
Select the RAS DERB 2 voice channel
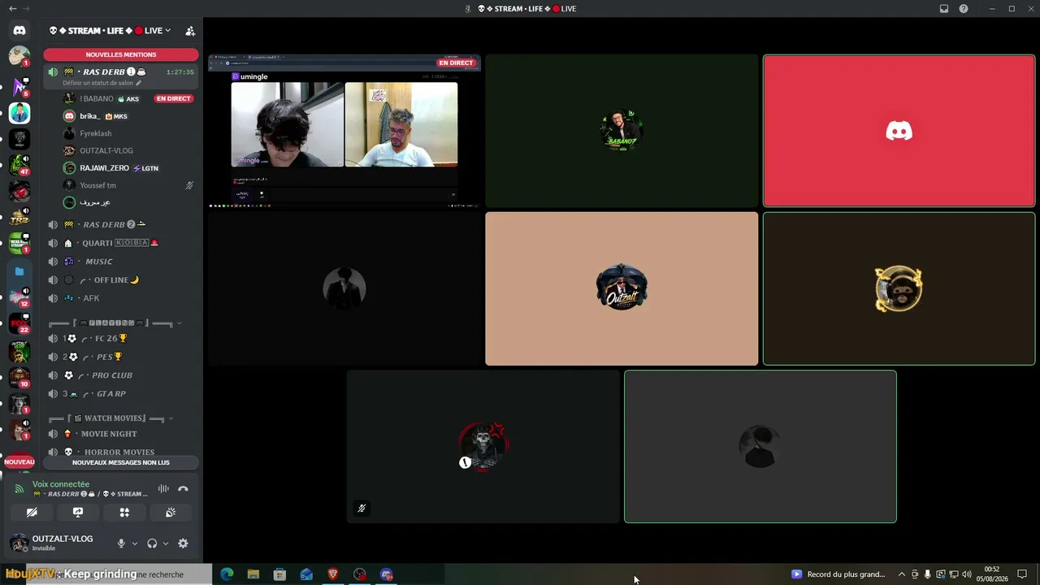pos(121,224)
